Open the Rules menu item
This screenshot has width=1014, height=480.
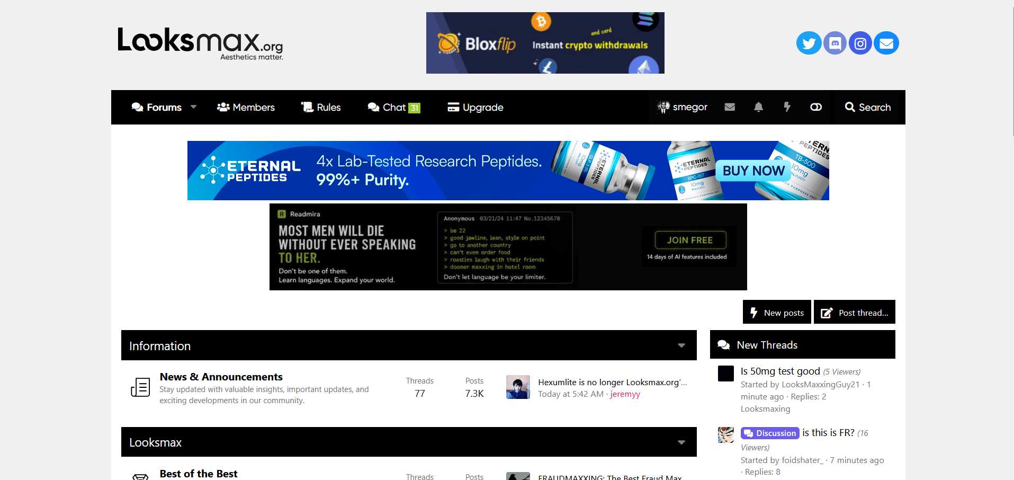(321, 107)
